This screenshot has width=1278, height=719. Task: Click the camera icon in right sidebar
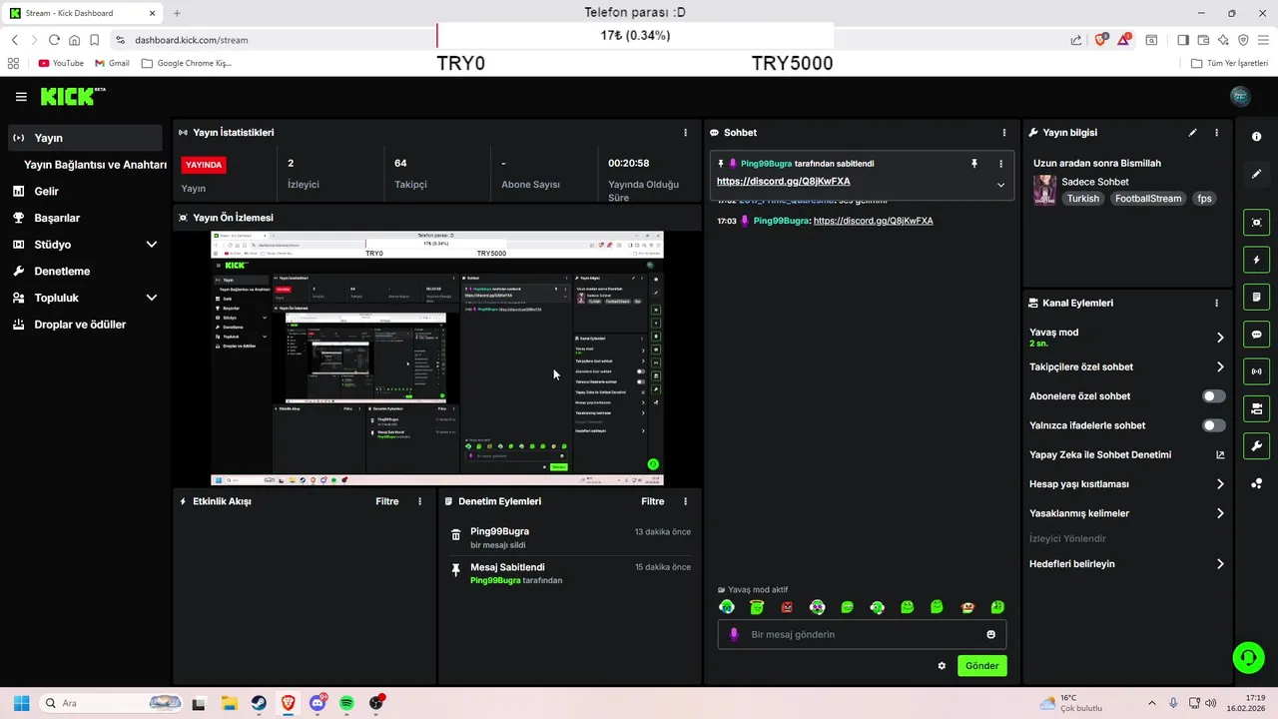1256,408
